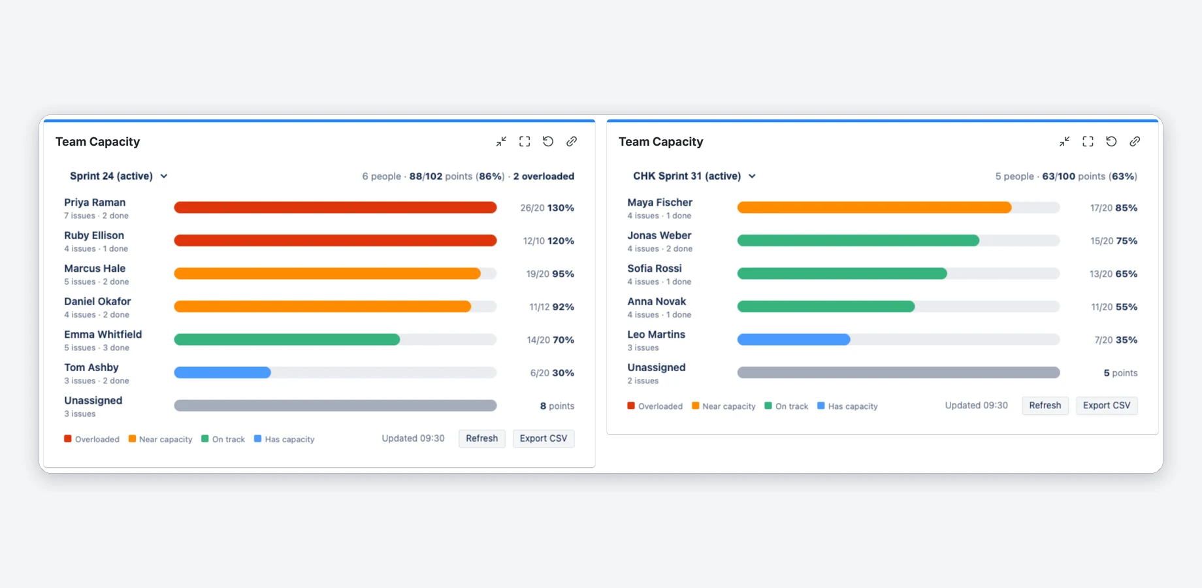Copy link to the CHK Sprint 31 gadget

pyautogui.click(x=1135, y=141)
